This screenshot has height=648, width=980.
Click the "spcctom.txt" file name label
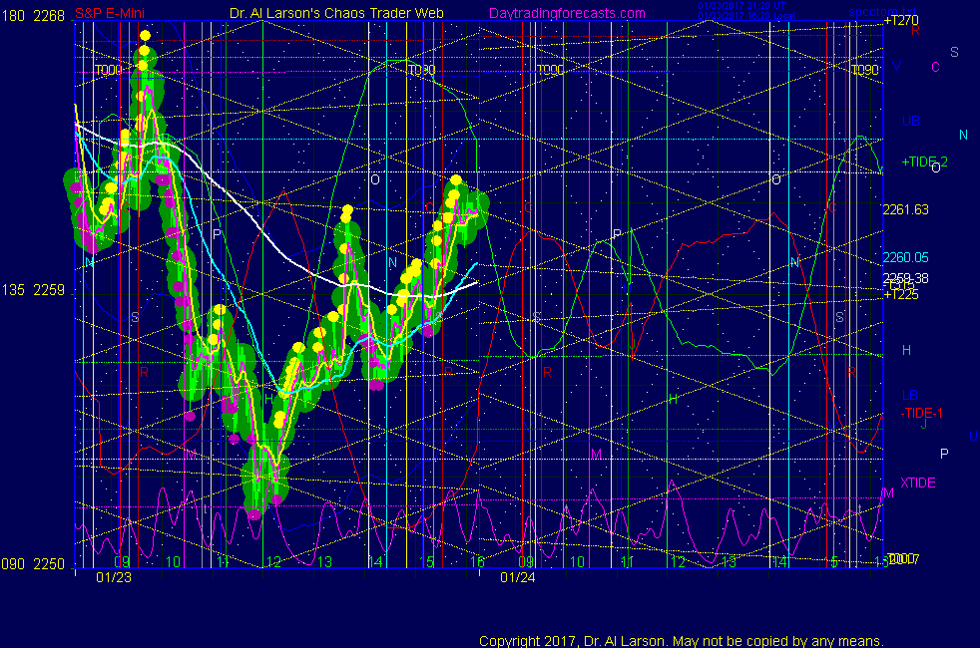coord(882,11)
